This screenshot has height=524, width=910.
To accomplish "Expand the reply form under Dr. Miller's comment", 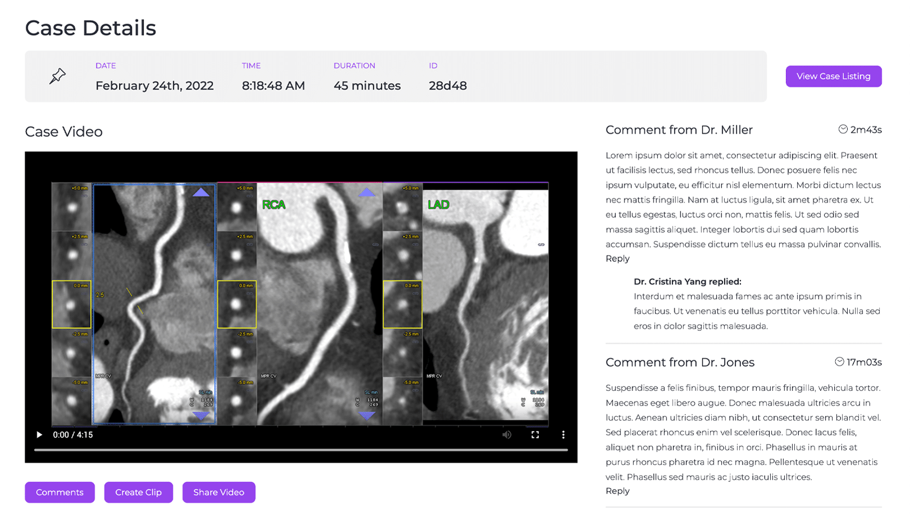I will click(617, 258).
